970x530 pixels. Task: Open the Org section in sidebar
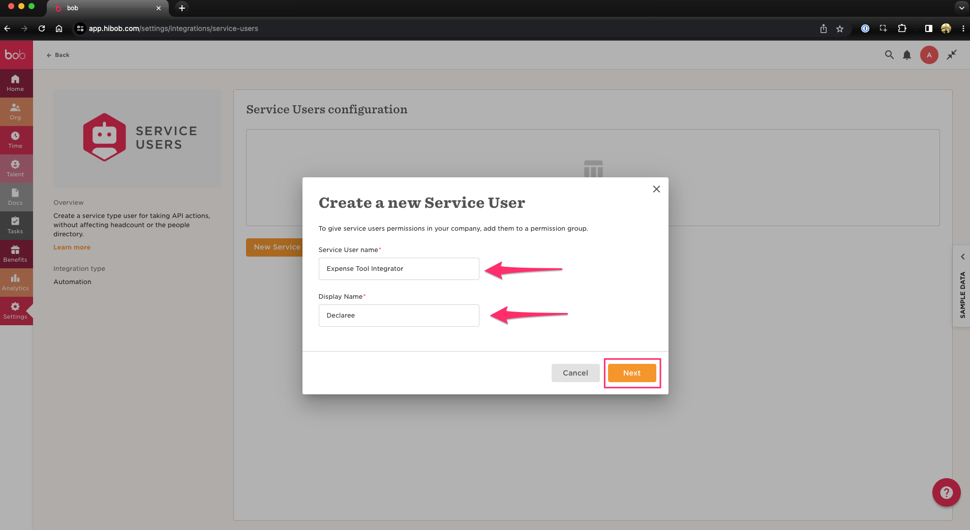(x=15, y=111)
